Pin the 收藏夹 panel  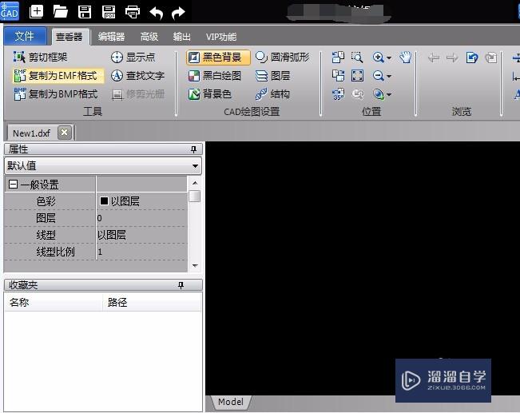pos(181,285)
